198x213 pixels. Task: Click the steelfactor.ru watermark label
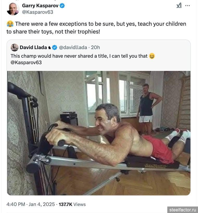click(x=182, y=210)
